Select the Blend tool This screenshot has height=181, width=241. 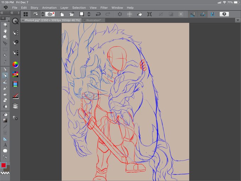5,106
